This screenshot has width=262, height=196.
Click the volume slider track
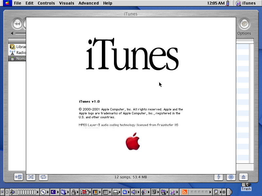[x=21, y=34]
